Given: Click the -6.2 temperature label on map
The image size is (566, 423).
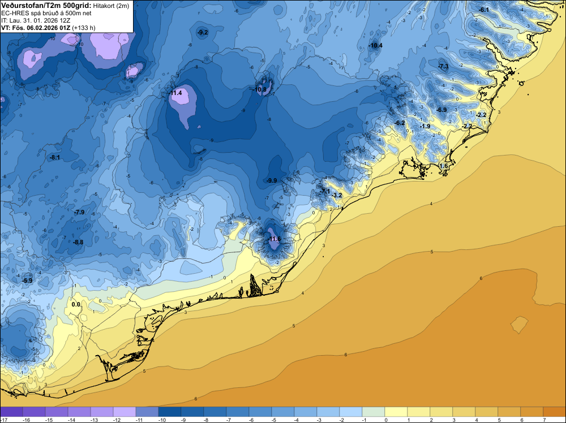Looking at the screenshot, I should coord(400,123).
